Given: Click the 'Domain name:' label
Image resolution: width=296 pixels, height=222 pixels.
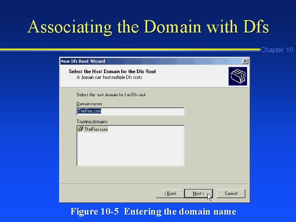Looking at the screenshot, I should click(89, 104).
